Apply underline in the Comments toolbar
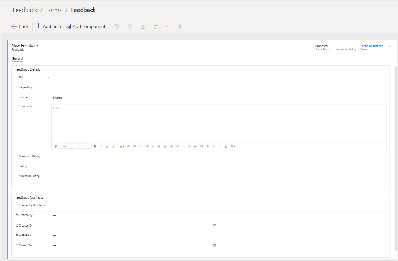The image size is (398, 261). pos(107,146)
